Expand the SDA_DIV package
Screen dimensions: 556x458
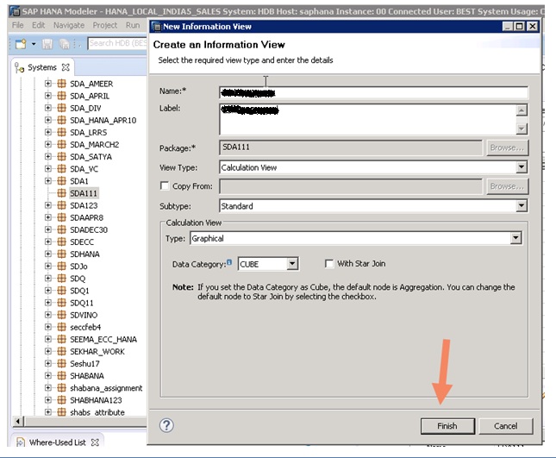(48, 108)
